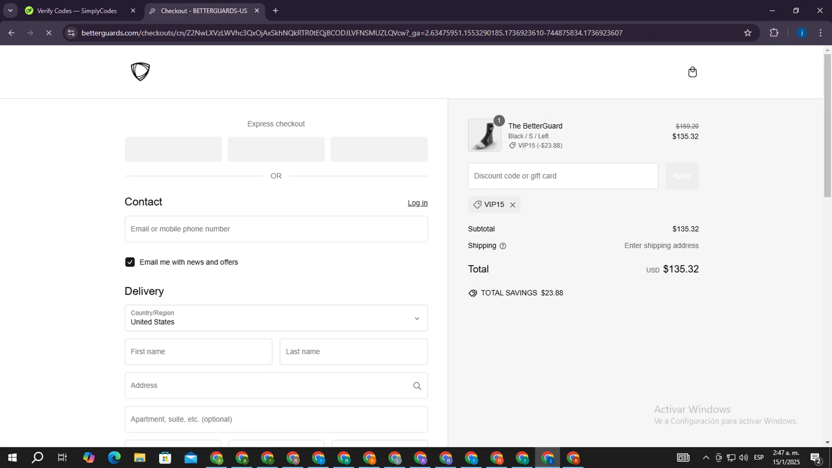
Task: Click the Log in link
Action: pos(418,203)
